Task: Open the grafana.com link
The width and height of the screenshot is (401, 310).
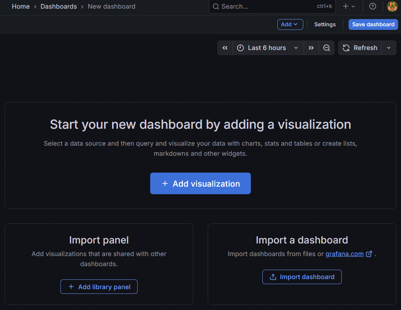Action: [344, 254]
